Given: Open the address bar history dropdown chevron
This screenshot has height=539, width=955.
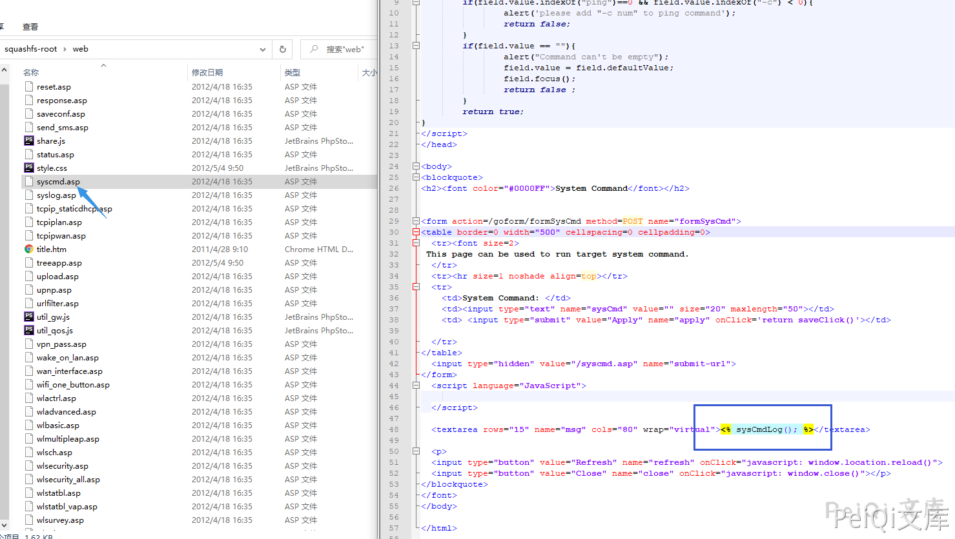Looking at the screenshot, I should click(x=263, y=49).
